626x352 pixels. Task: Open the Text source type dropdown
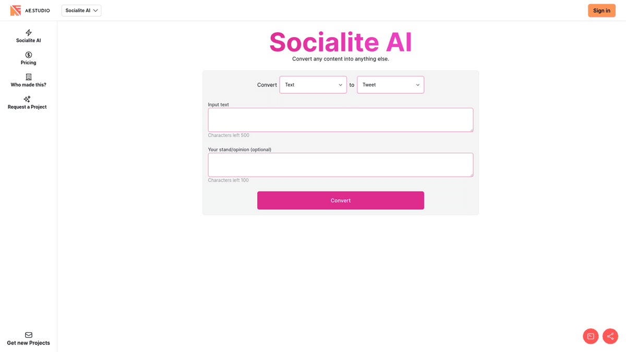pos(313,85)
